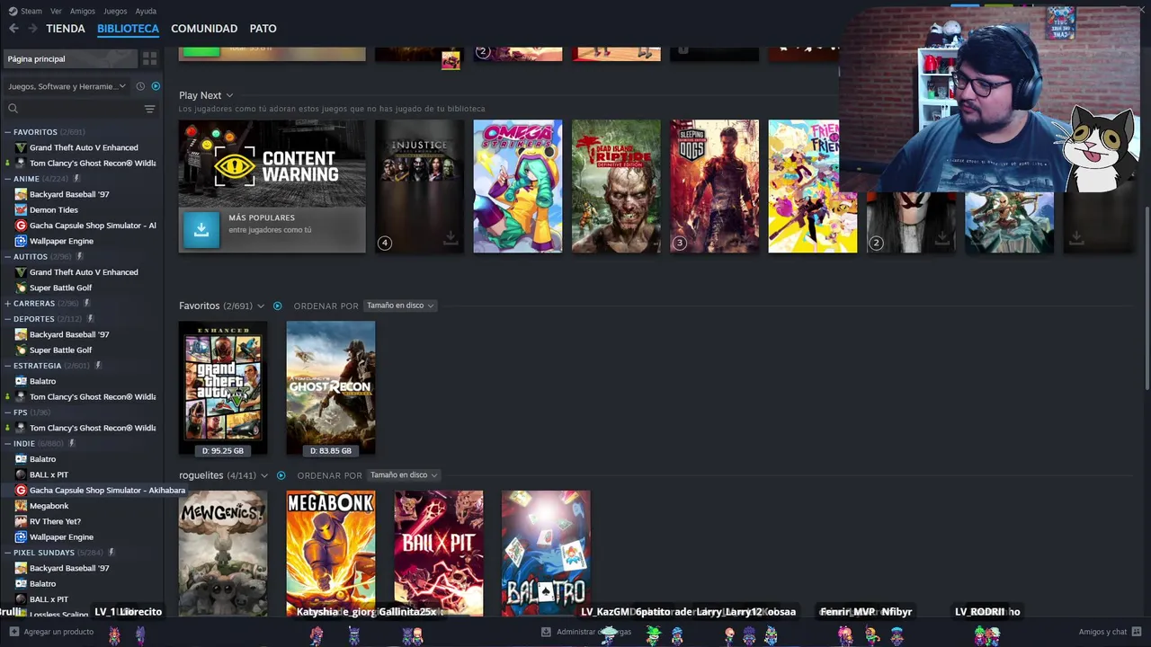Screen dimensions: 1151x647
Task: Collapse the ANIME collection
Action: [x=7, y=179]
